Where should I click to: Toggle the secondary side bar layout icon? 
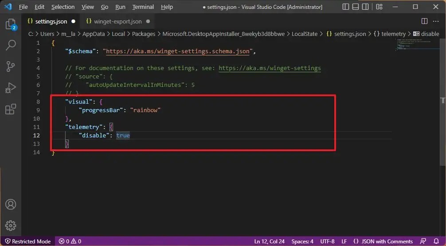pyautogui.click(x=365, y=7)
